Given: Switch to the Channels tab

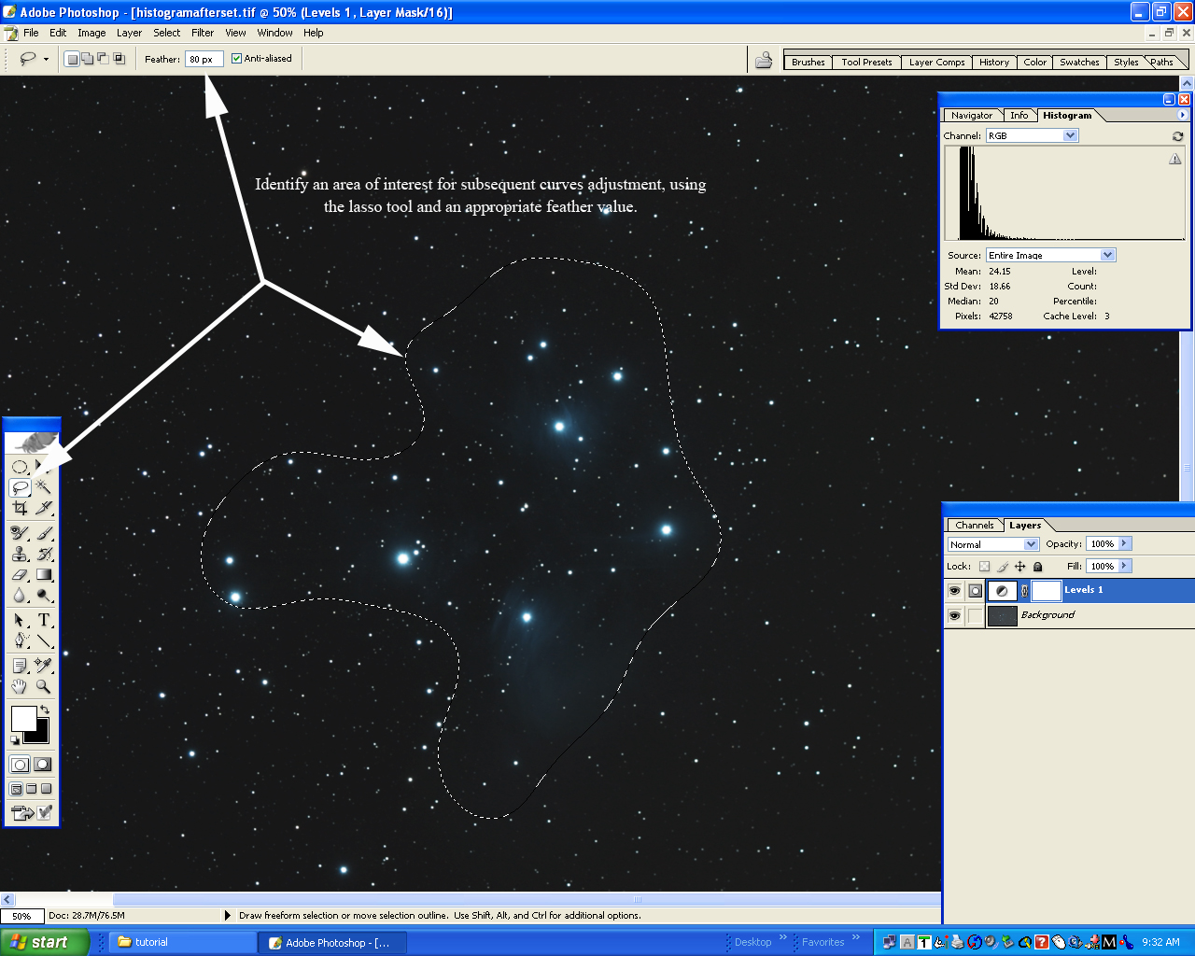Looking at the screenshot, I should coord(974,525).
